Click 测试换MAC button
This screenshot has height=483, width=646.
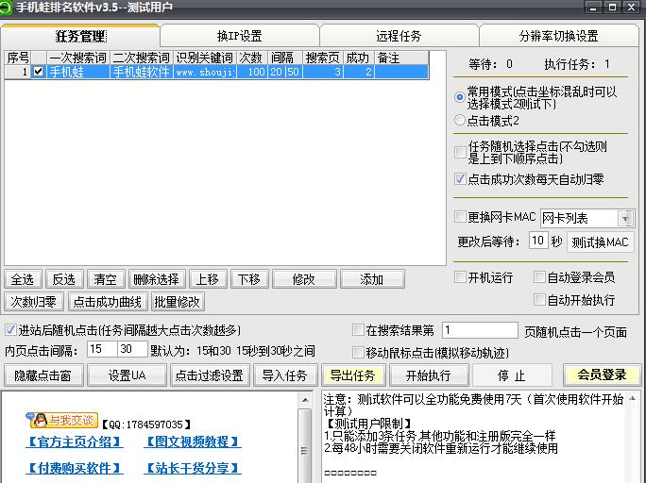[x=600, y=241]
